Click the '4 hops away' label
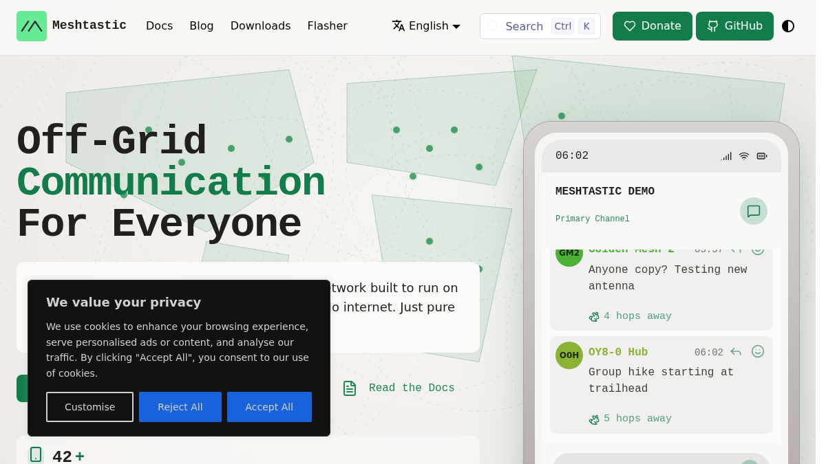The width and height of the screenshot is (826, 464). pyautogui.click(x=637, y=317)
